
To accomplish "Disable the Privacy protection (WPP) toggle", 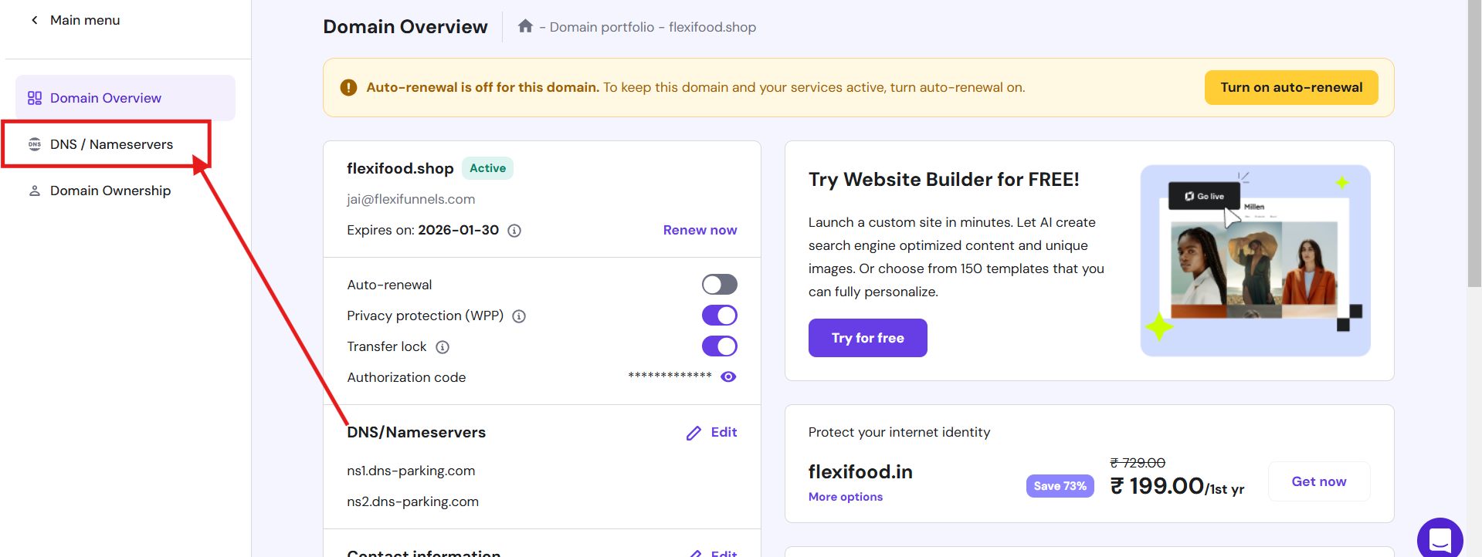I will 719,316.
